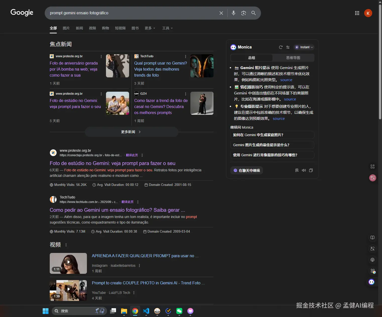
Task: Open Monica sidebar tools grid icon
Action: click(373, 166)
